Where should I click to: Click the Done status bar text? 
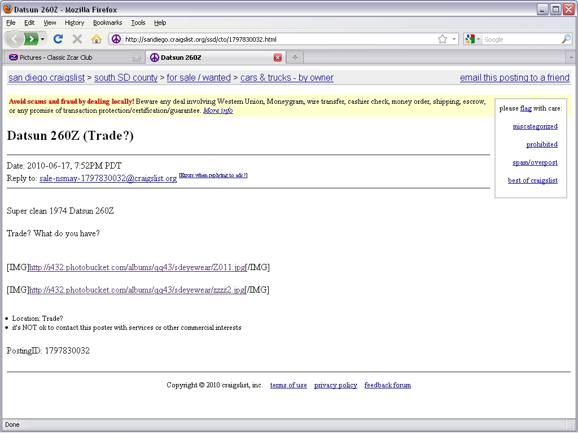point(12,425)
